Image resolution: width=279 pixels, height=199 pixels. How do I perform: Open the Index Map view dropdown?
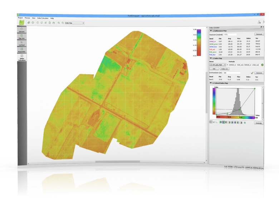(74, 23)
